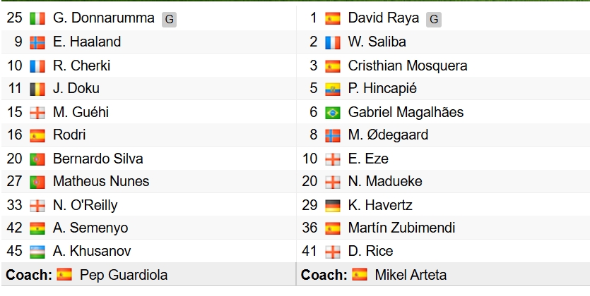Click the Spain flag next to Pep Guardiola
Viewport: 590px width, 296px height.
click(x=64, y=275)
